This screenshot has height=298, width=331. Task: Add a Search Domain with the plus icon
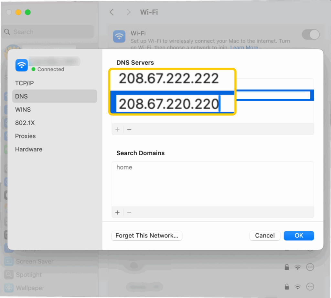click(117, 212)
